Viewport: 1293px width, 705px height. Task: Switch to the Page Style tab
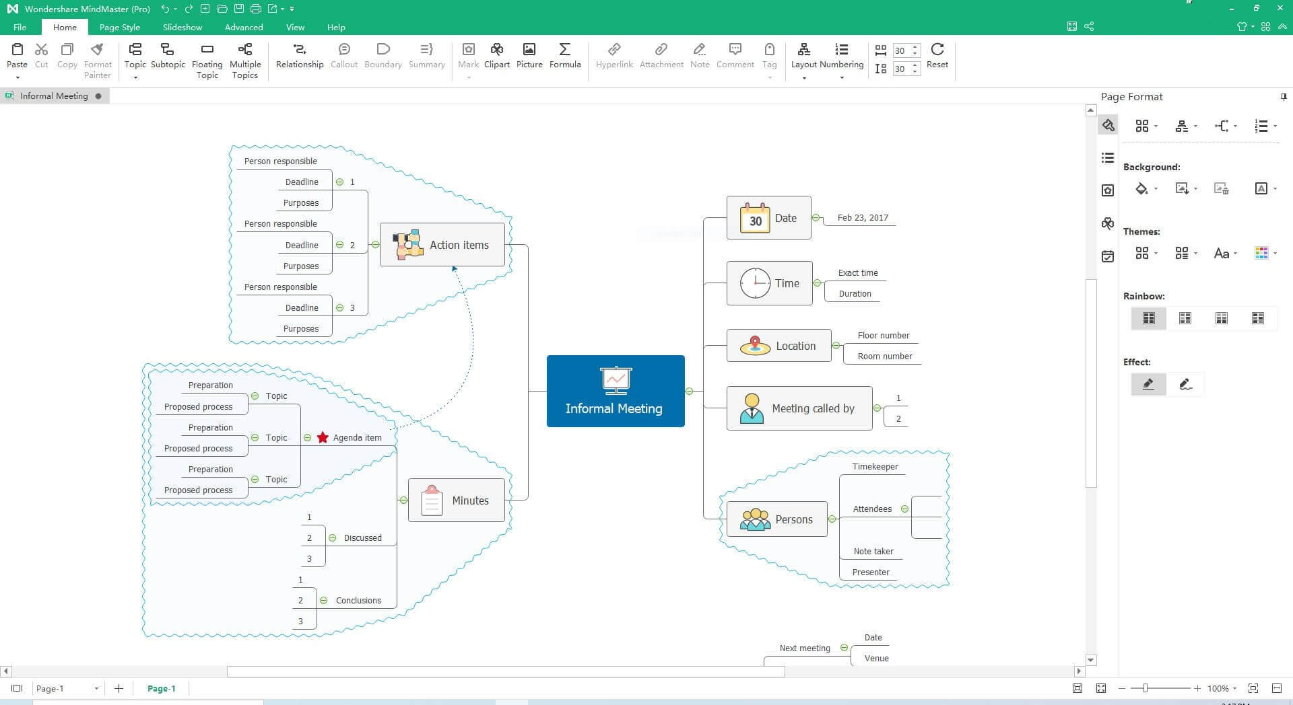119,28
